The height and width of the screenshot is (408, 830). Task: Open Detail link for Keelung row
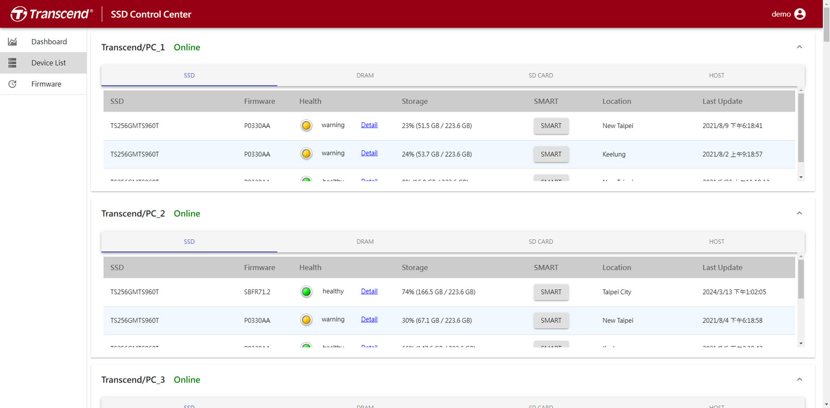click(x=369, y=153)
